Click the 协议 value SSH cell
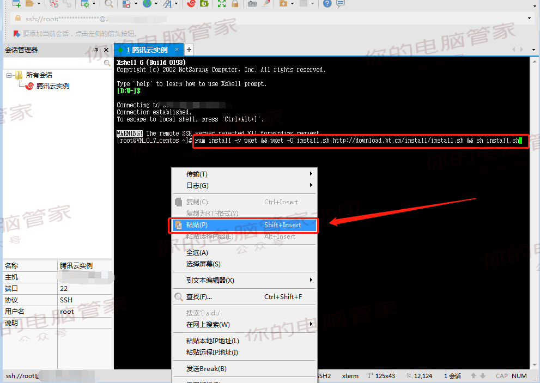 [84, 300]
